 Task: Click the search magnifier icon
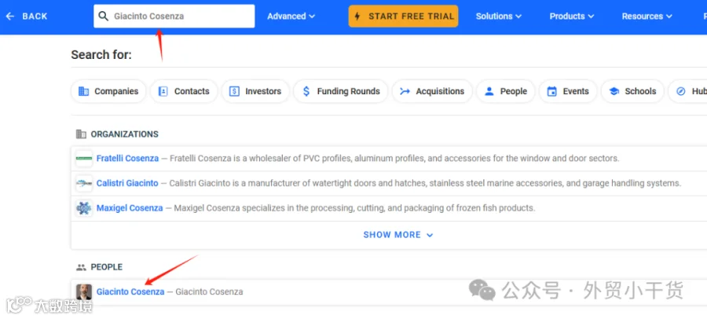point(103,16)
